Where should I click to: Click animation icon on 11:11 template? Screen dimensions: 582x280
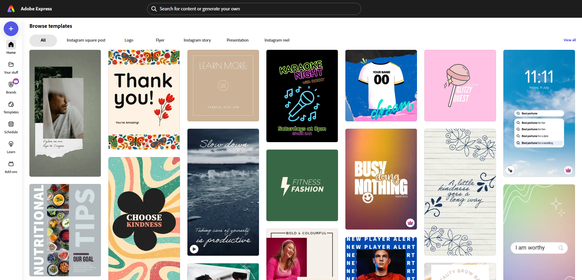[x=510, y=170]
